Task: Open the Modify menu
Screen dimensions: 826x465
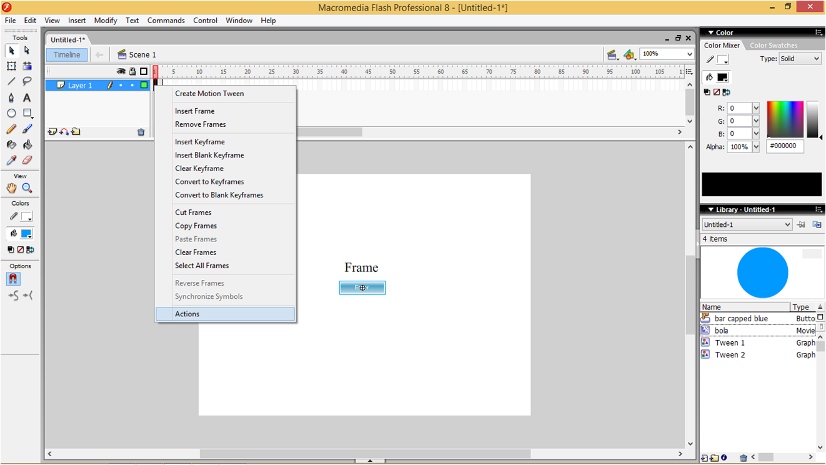Action: coord(106,21)
